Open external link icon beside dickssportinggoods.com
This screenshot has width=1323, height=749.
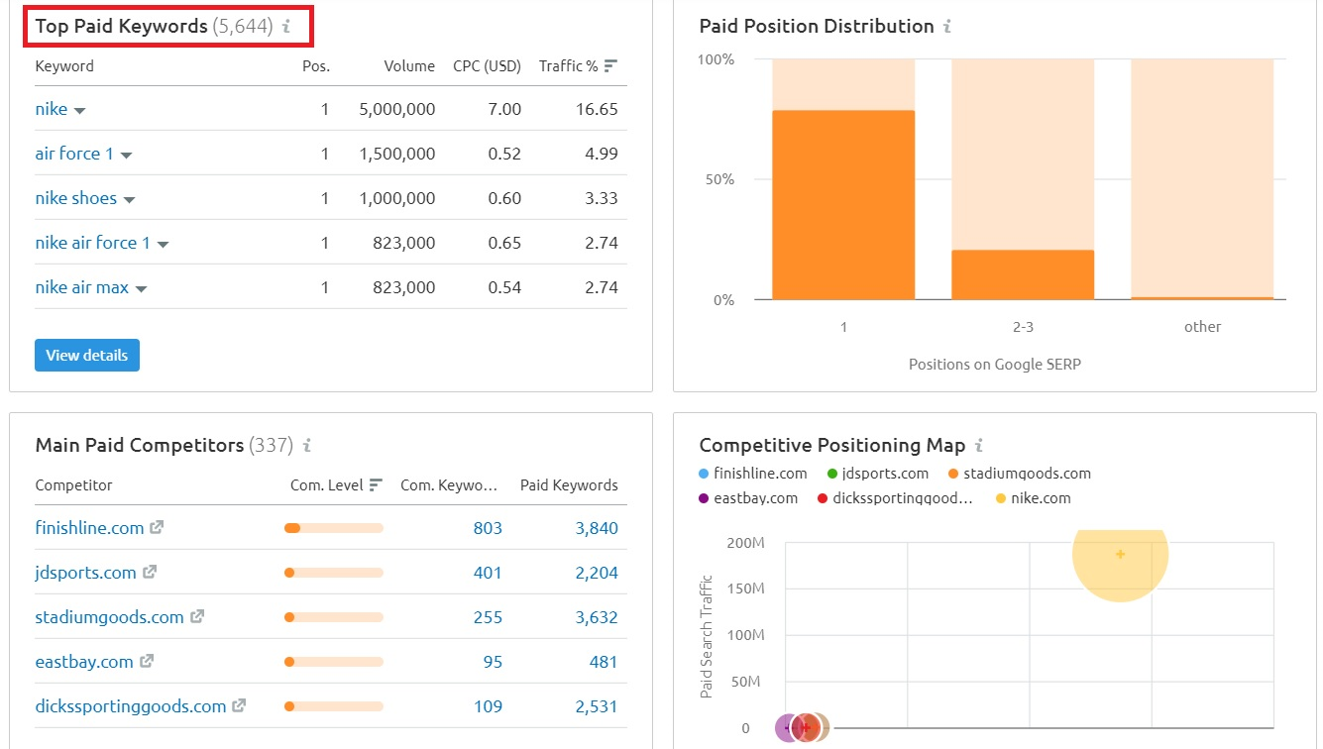point(239,706)
